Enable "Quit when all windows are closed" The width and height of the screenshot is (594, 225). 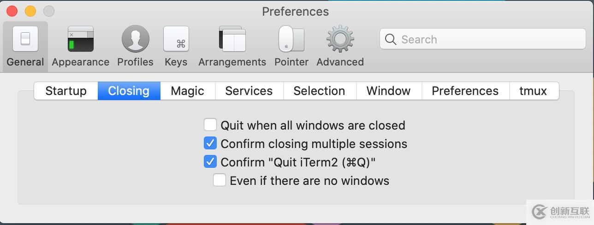210,125
